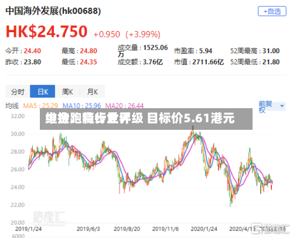
Task: Click the MA20 : 26.44 indicator label
Action: pos(124,106)
